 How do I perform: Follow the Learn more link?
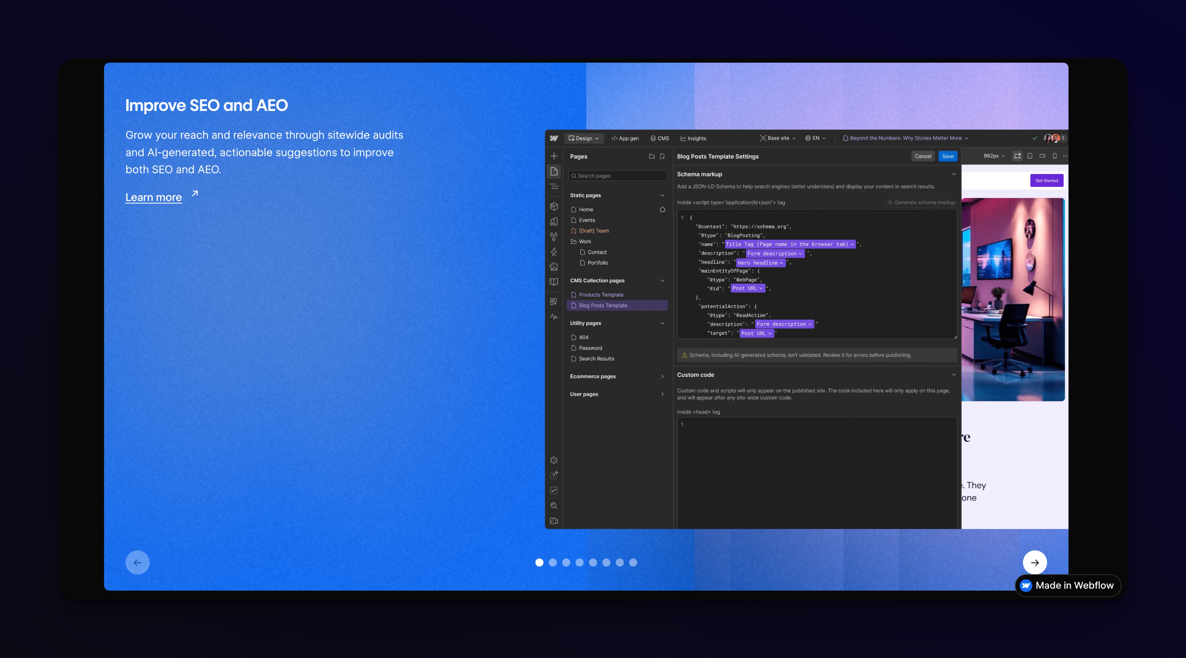[x=154, y=198]
